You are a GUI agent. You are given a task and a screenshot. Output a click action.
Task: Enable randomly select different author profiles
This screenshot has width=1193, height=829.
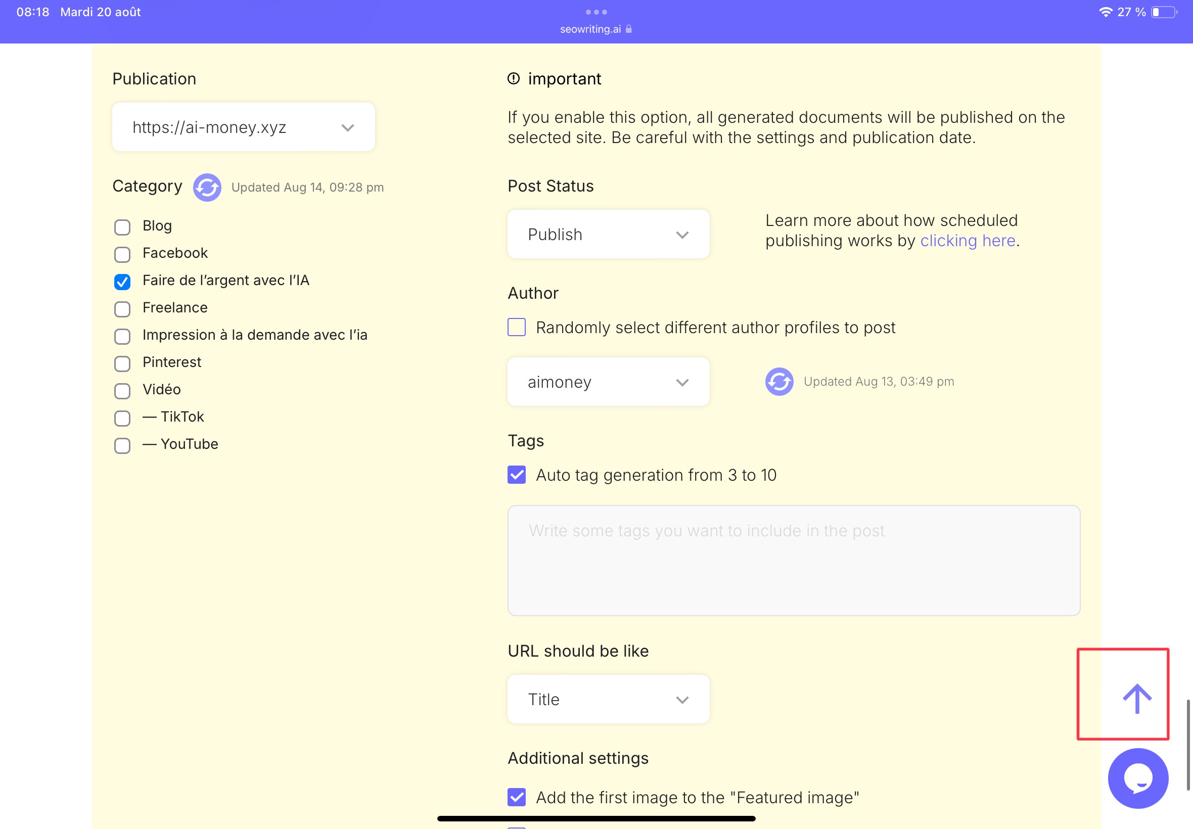[516, 327]
